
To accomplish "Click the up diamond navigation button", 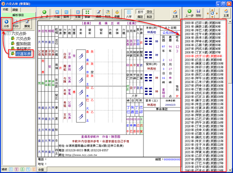I will [212, 10].
